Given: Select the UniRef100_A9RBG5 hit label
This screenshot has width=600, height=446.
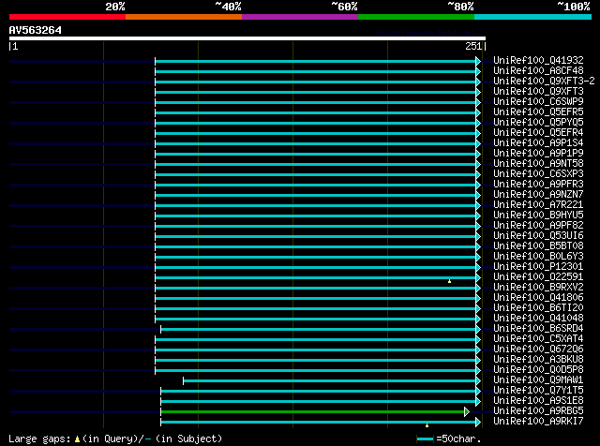Looking at the screenshot, I should (538, 410).
